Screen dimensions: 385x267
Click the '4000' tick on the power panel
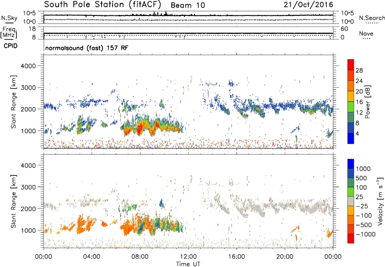click(28, 66)
